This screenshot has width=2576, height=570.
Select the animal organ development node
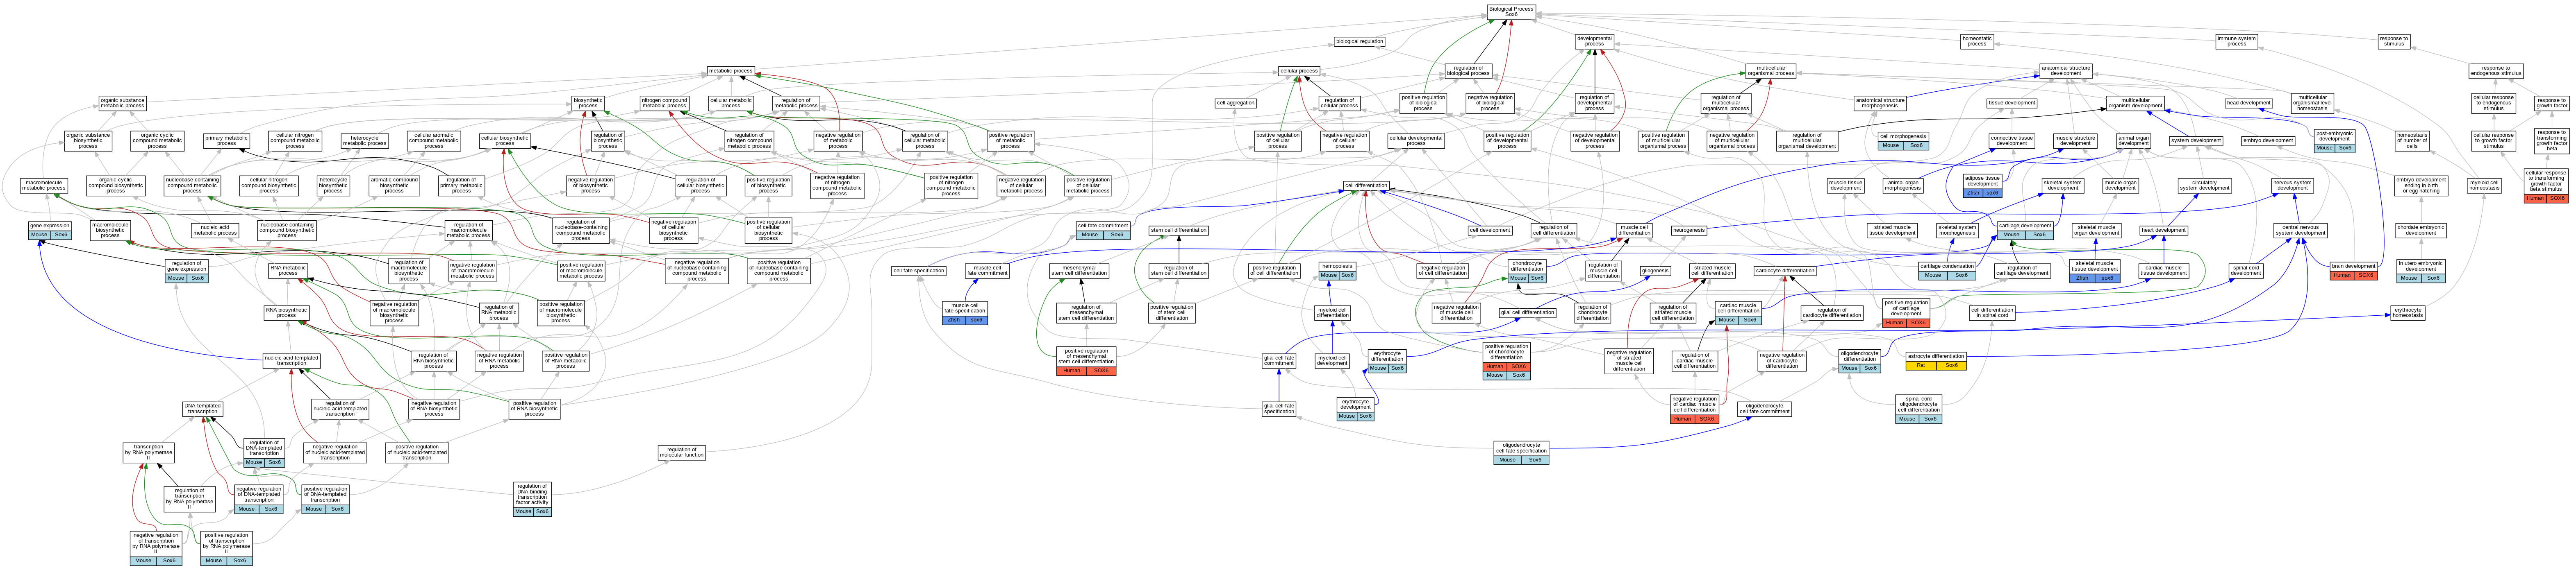pos(2133,141)
